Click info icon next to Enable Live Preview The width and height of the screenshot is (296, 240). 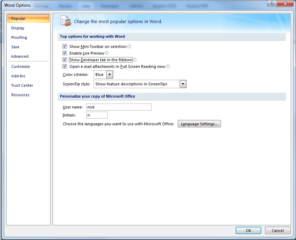(107, 53)
